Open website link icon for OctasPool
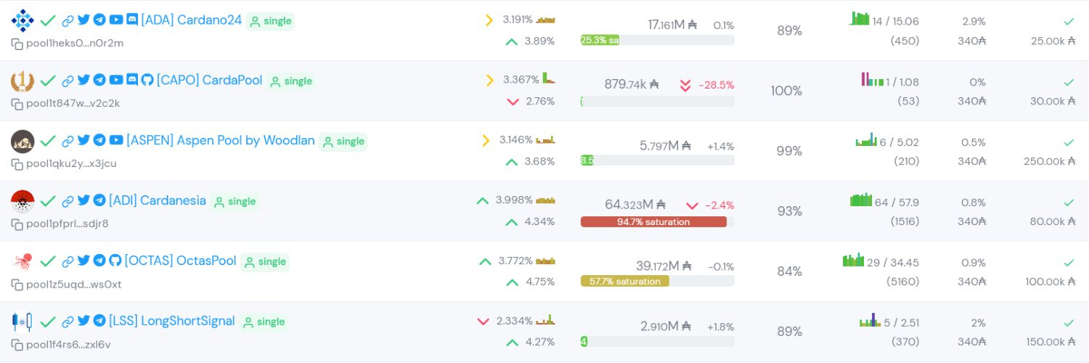Viewport: 1089px width, 363px height. [68, 261]
